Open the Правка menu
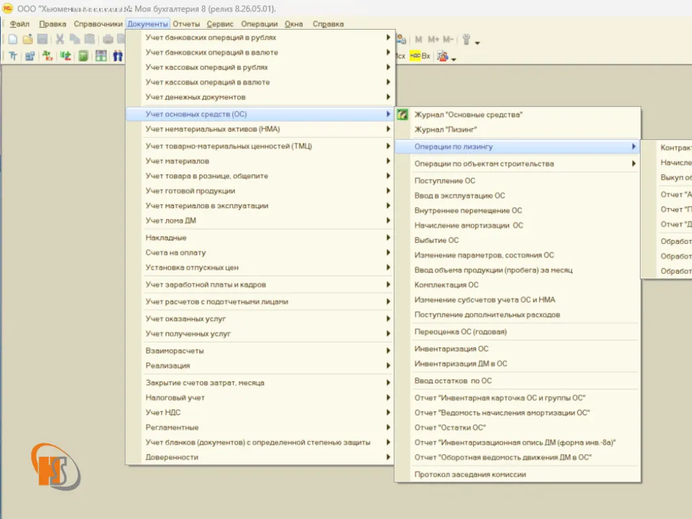Viewport: 692px width, 519px height. (x=53, y=24)
